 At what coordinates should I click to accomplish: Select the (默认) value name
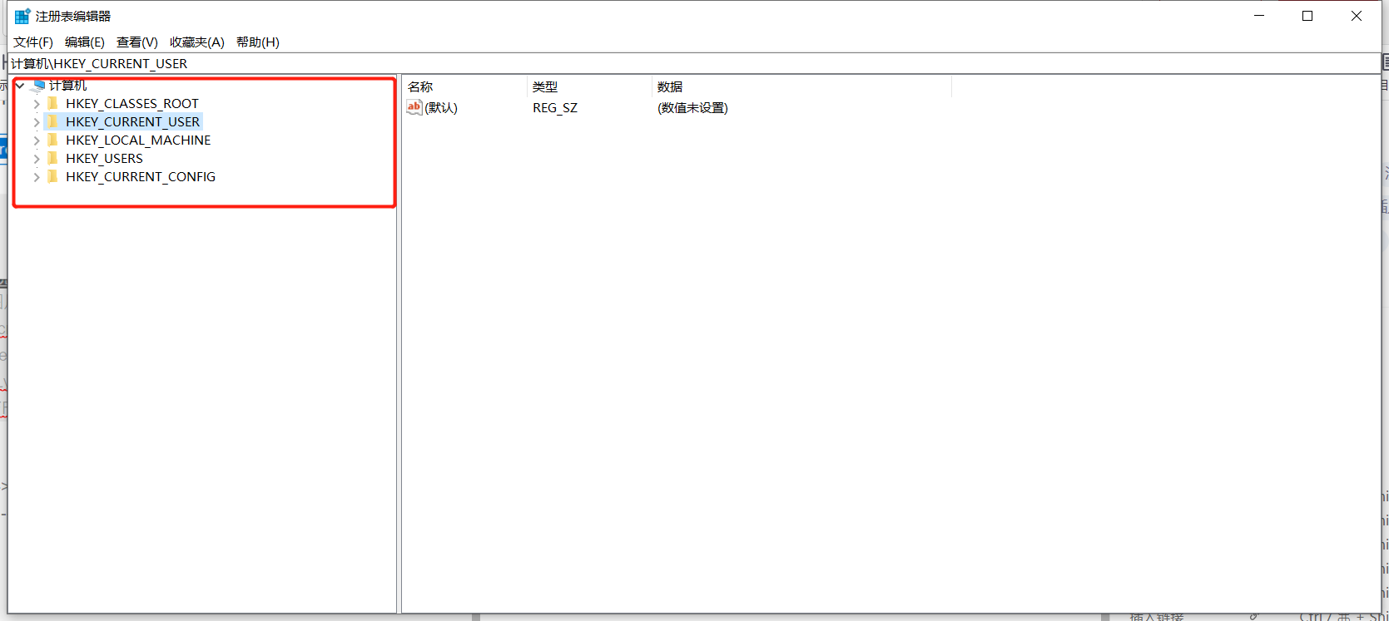441,107
